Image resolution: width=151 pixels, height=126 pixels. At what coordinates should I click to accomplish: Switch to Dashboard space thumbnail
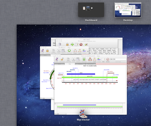coord(91,10)
